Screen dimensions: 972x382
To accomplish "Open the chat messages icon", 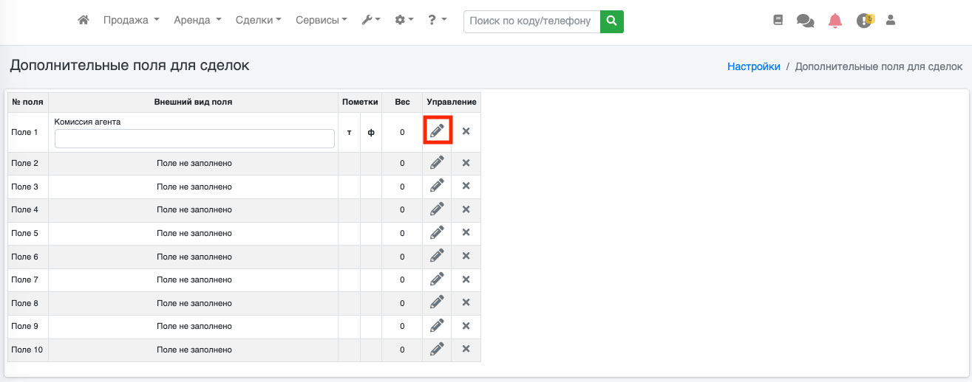I will tap(805, 21).
